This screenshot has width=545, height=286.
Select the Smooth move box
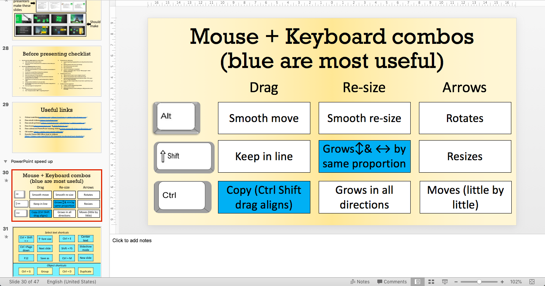[264, 118]
